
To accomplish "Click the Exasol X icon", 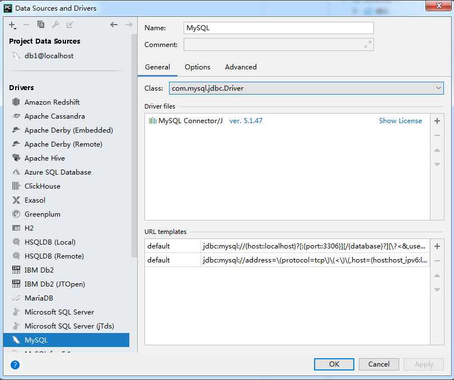I will [x=16, y=200].
